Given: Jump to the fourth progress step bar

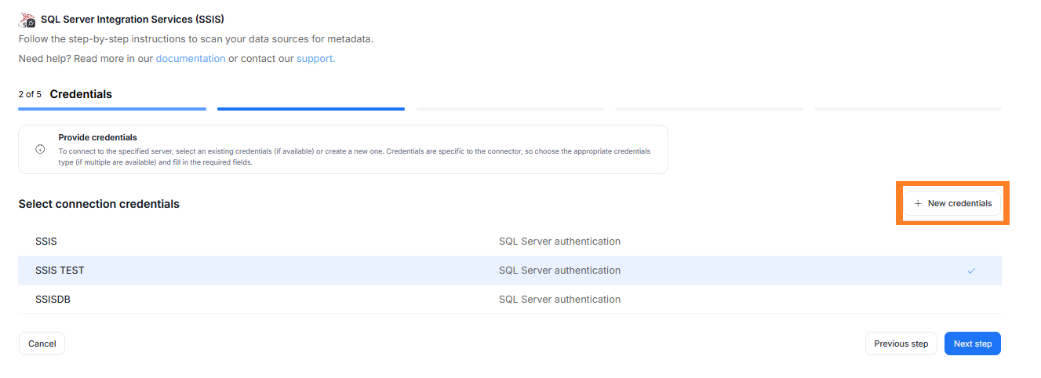Looking at the screenshot, I should 708,109.
